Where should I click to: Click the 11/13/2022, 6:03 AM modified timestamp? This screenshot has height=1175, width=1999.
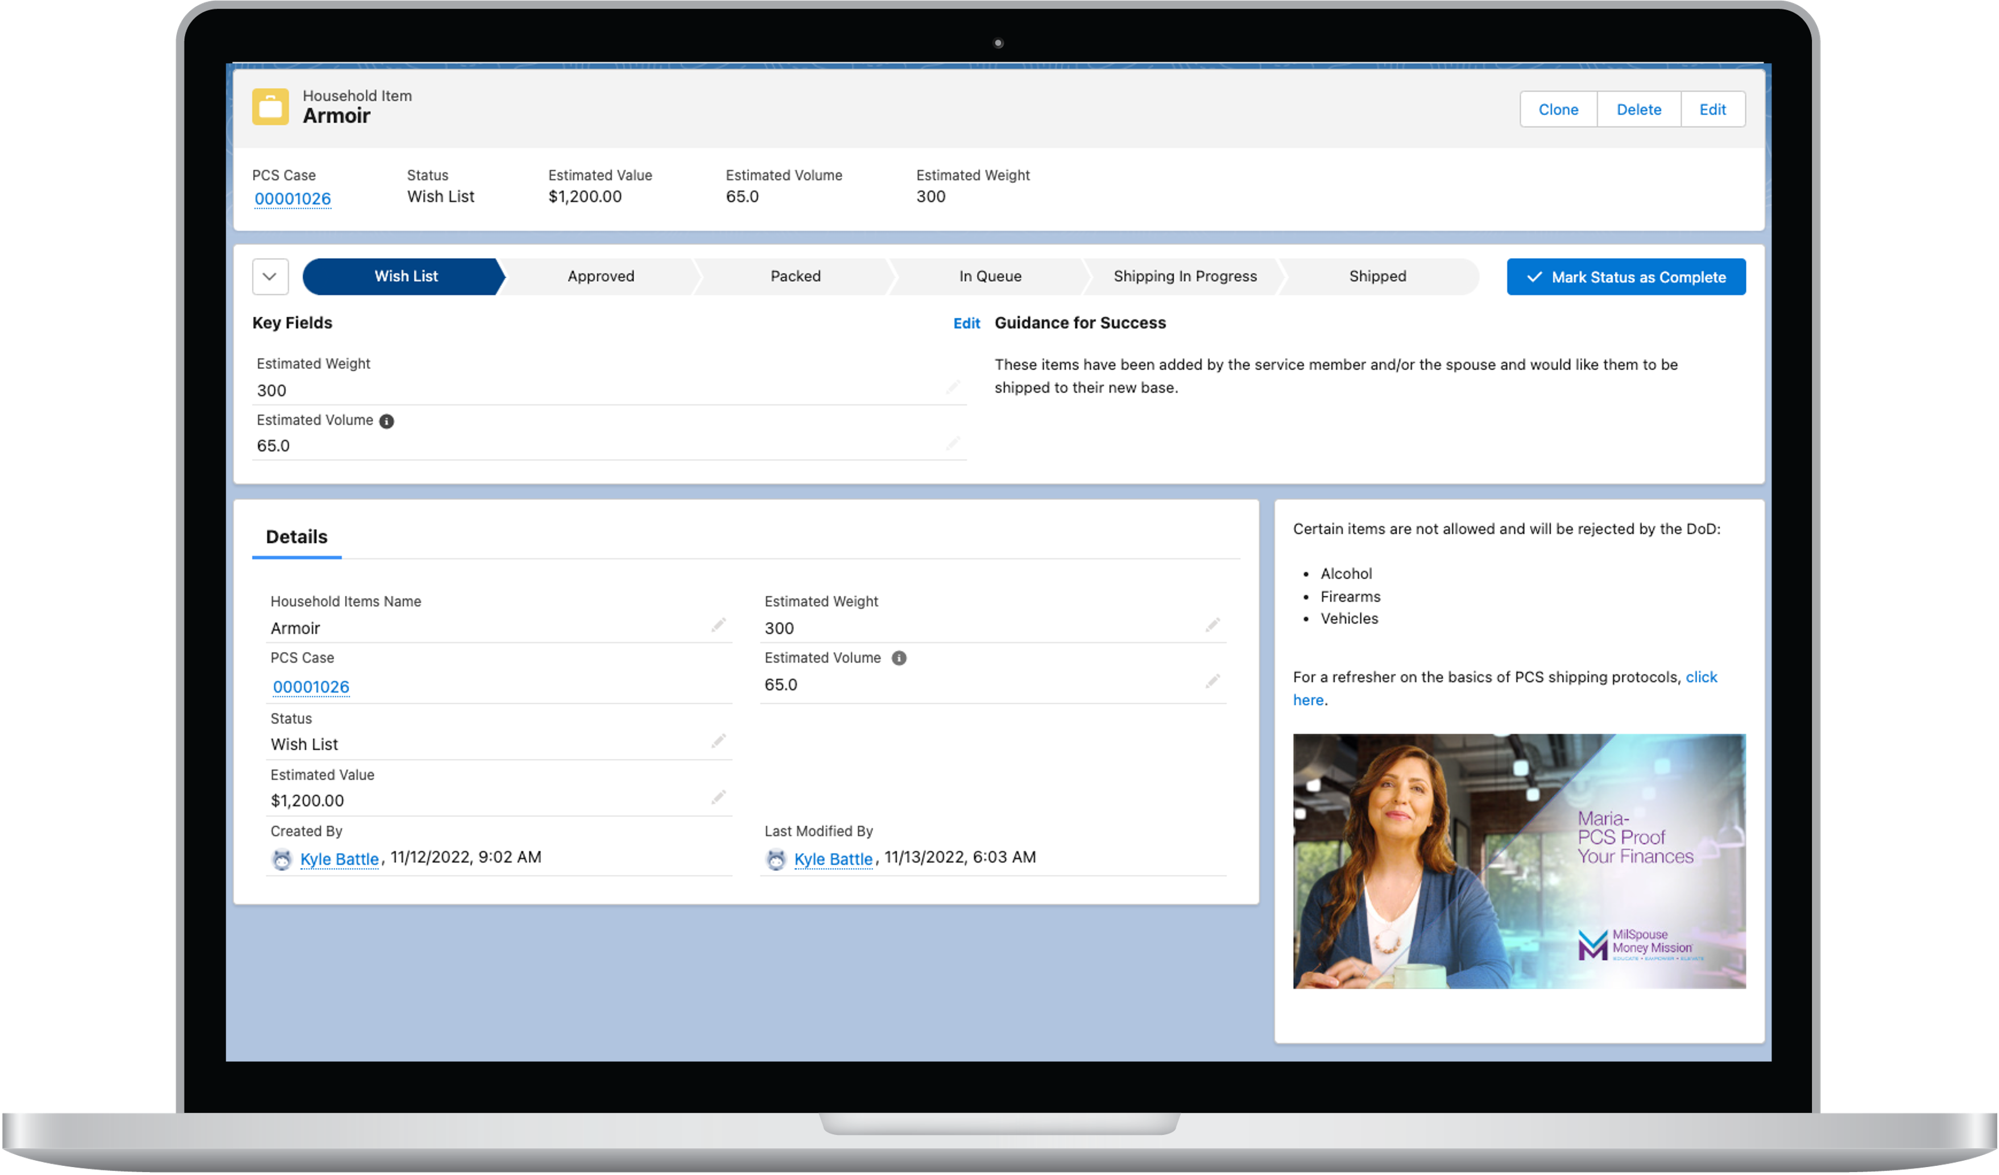click(x=960, y=857)
